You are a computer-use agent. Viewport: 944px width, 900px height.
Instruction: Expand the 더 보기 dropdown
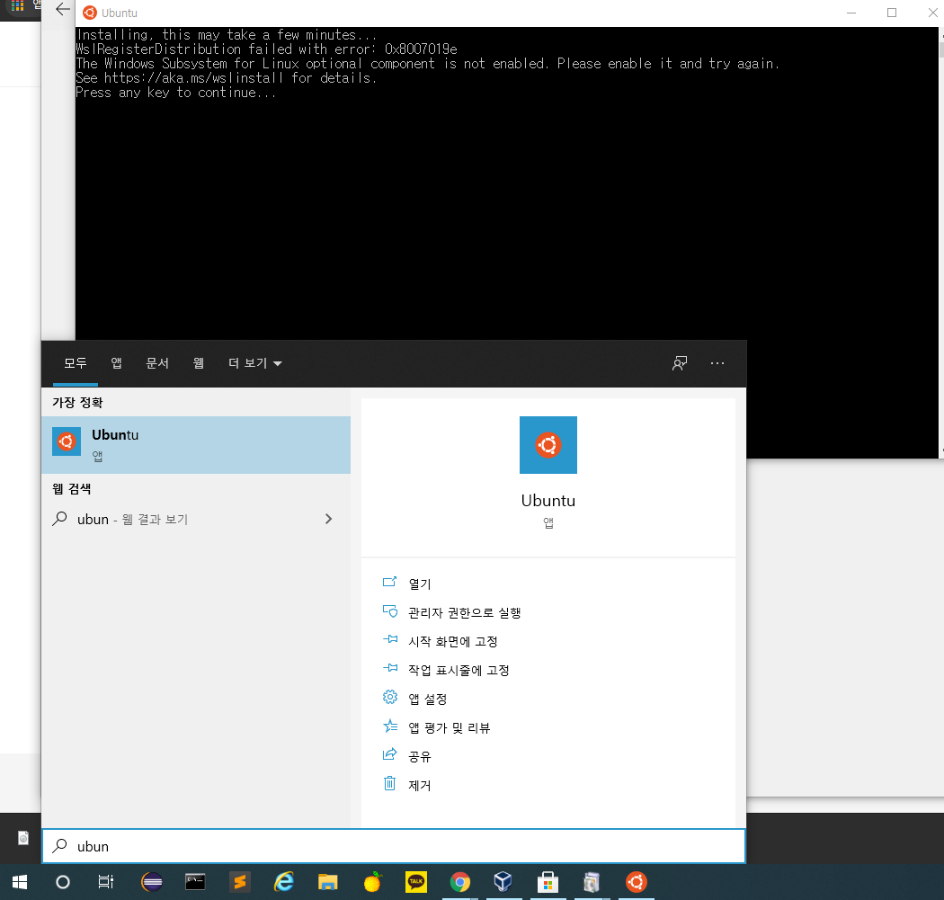click(x=254, y=363)
